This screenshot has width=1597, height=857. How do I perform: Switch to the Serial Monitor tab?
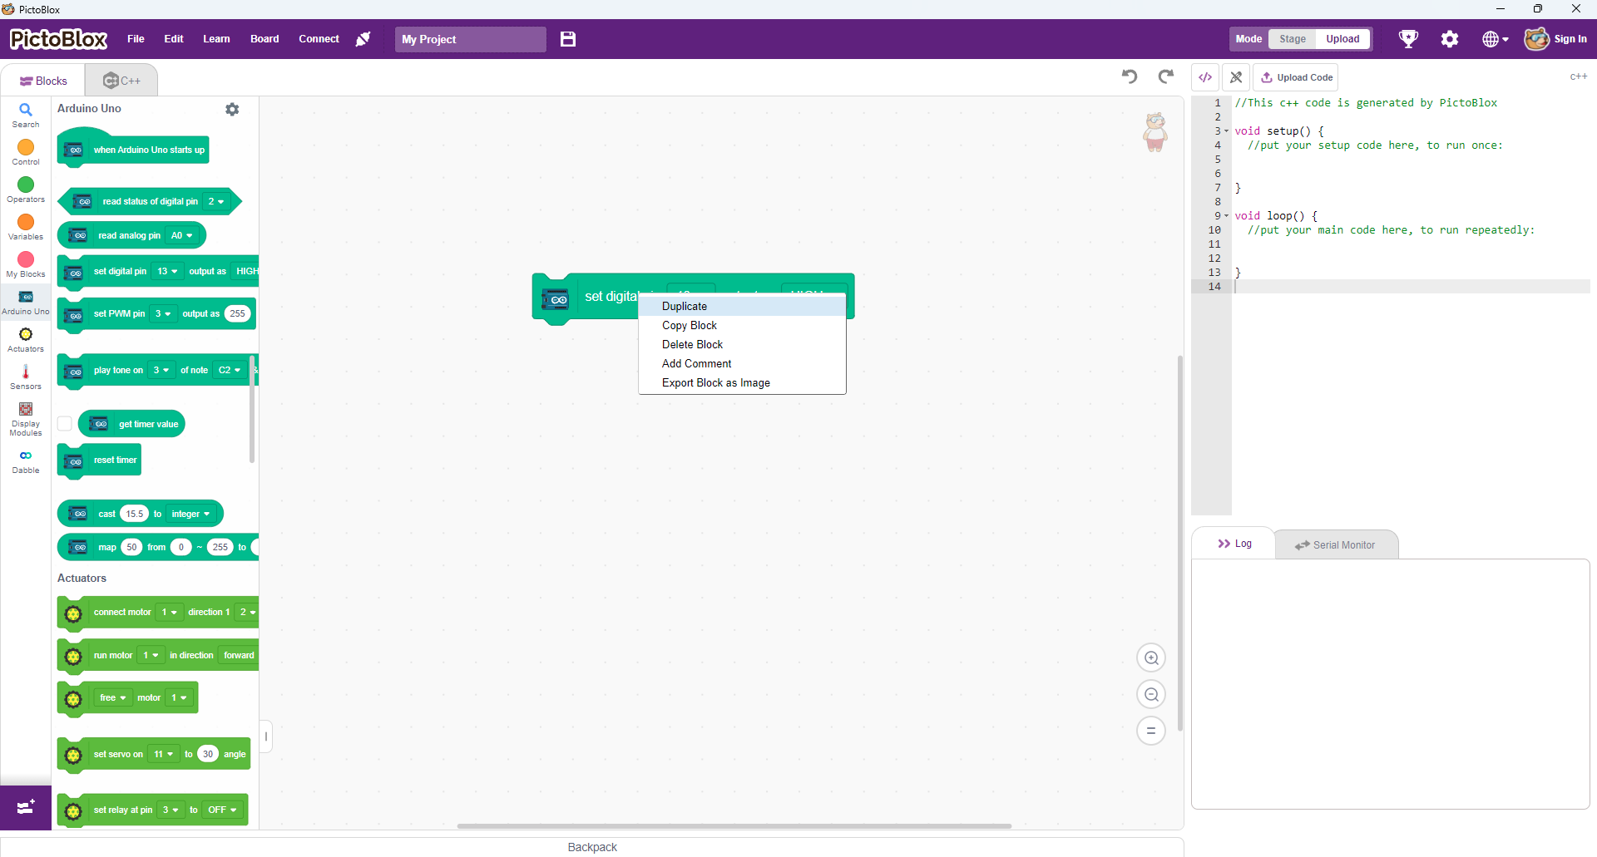click(x=1337, y=544)
